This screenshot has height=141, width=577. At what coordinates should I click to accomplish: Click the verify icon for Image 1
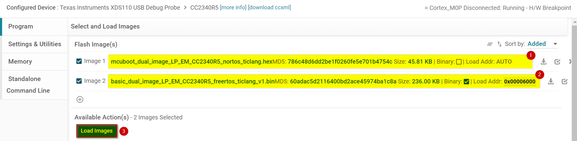tap(557, 61)
